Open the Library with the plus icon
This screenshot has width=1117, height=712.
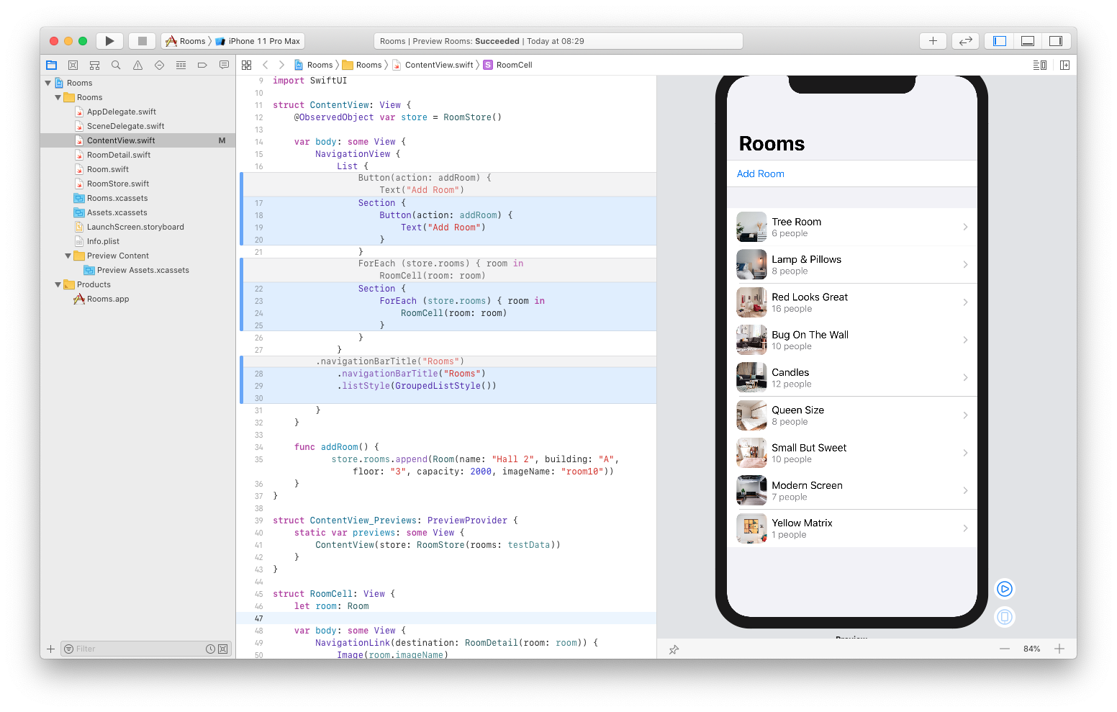pos(933,40)
